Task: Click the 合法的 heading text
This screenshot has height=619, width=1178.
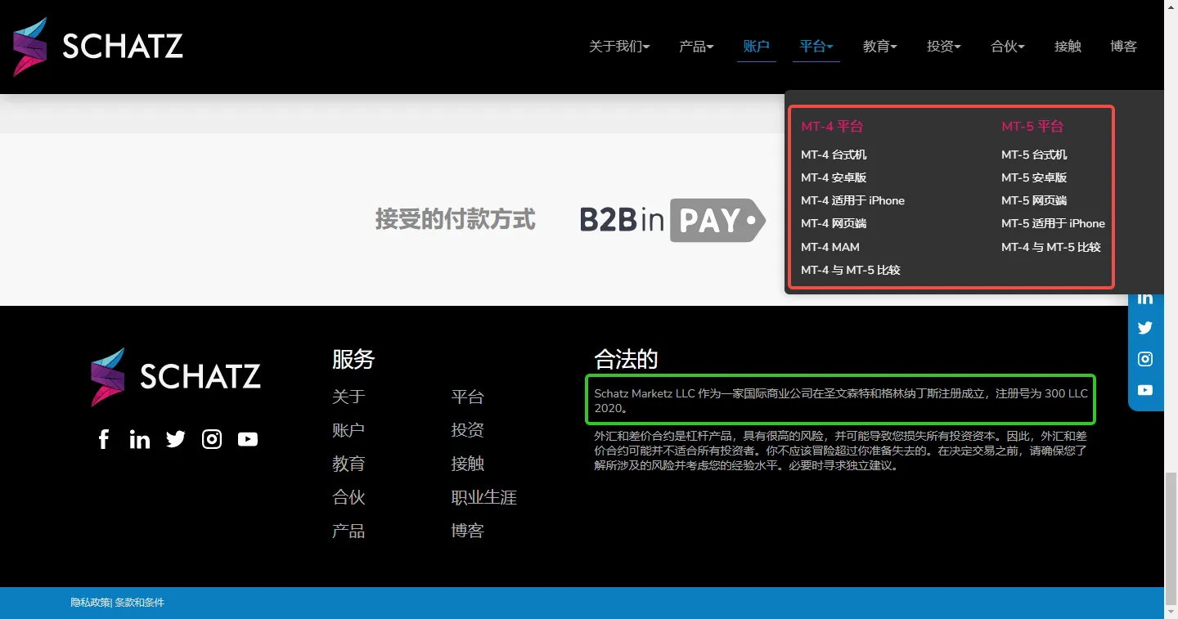Action: pyautogui.click(x=626, y=359)
